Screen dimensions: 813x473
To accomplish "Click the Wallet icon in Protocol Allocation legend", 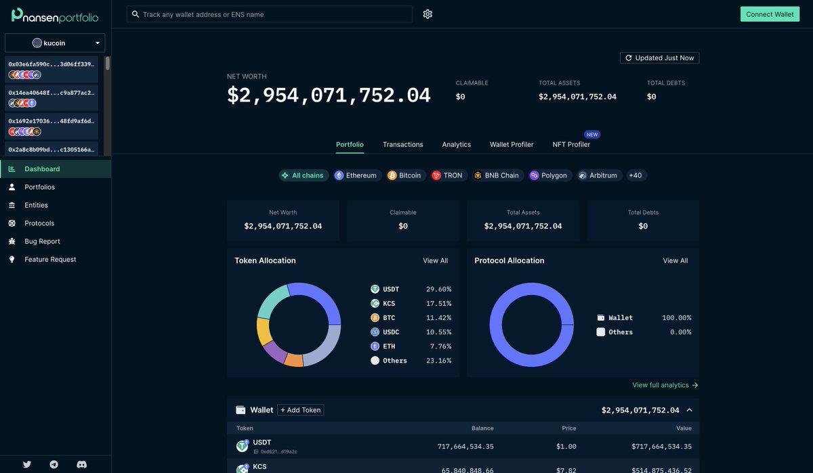I will coord(601,317).
